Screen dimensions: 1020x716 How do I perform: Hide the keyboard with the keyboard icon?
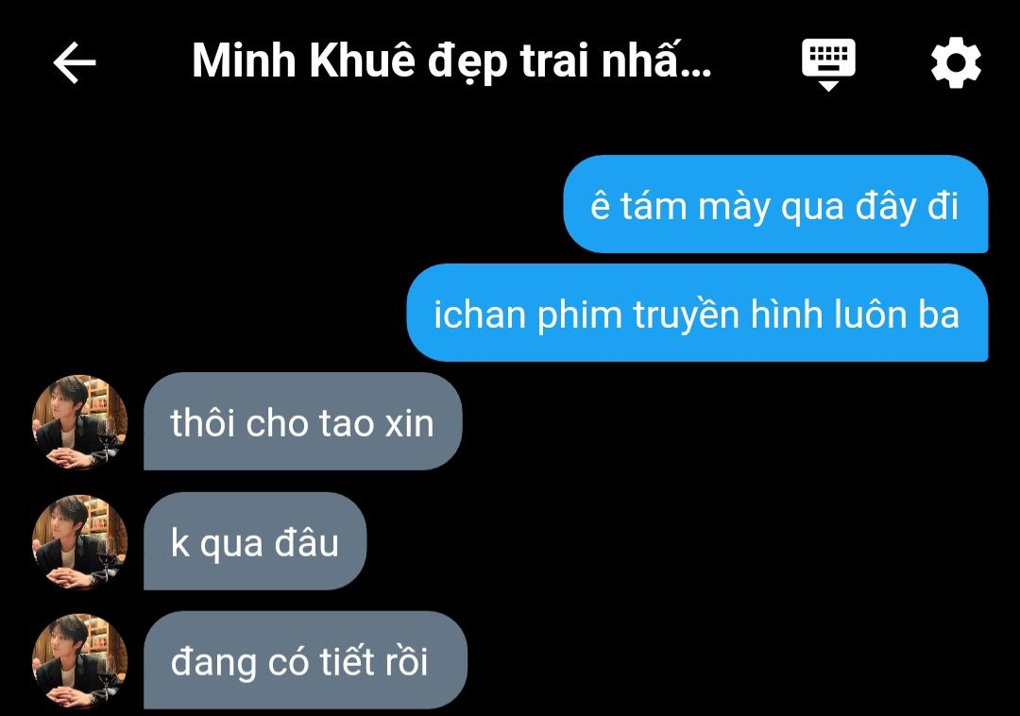click(x=828, y=63)
